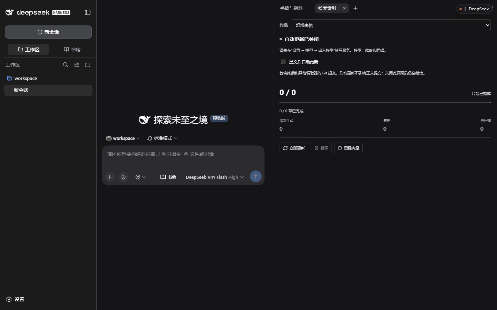Click the HARNESS badge in header
Image resolution: width=497 pixels, height=310 pixels.
click(x=61, y=12)
